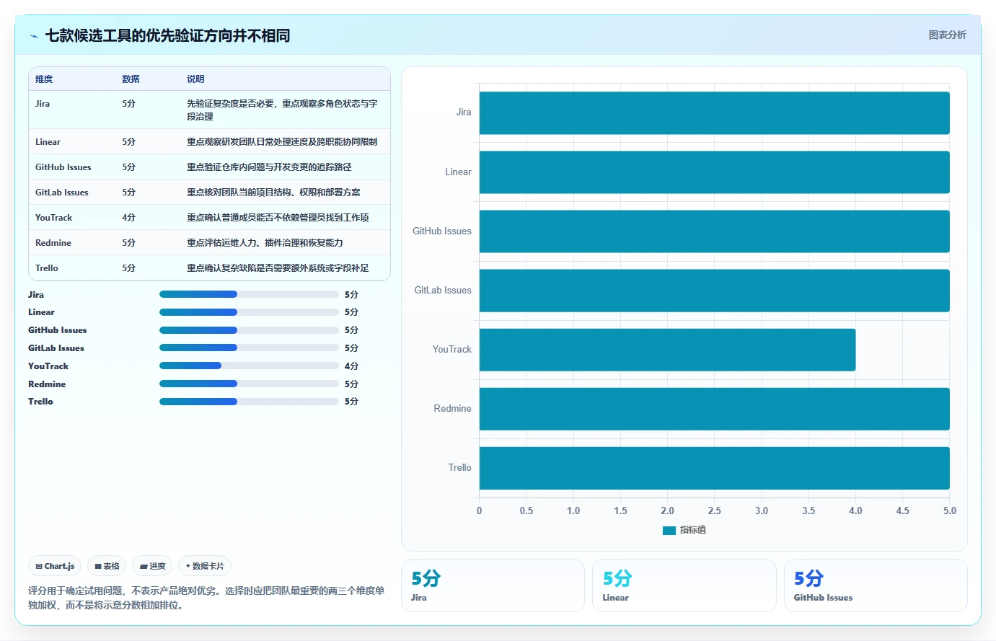The height and width of the screenshot is (641, 996).
Task: Click GitLab Issues in the table
Action: [x=62, y=193]
